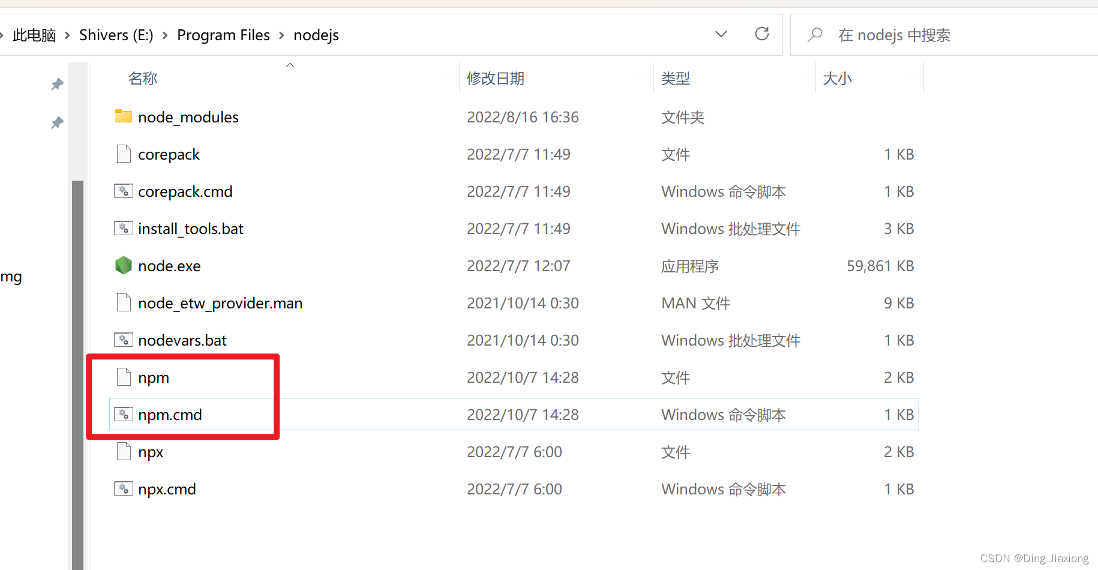
Task: Select the install_tools.bat file name
Action: [191, 229]
